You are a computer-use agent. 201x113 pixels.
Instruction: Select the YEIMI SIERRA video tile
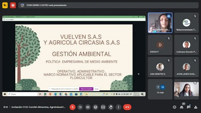[160, 23]
